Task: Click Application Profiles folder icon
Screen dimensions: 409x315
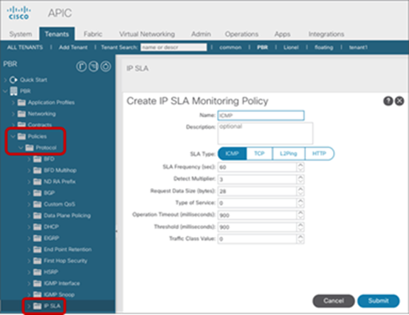Action: (21, 102)
